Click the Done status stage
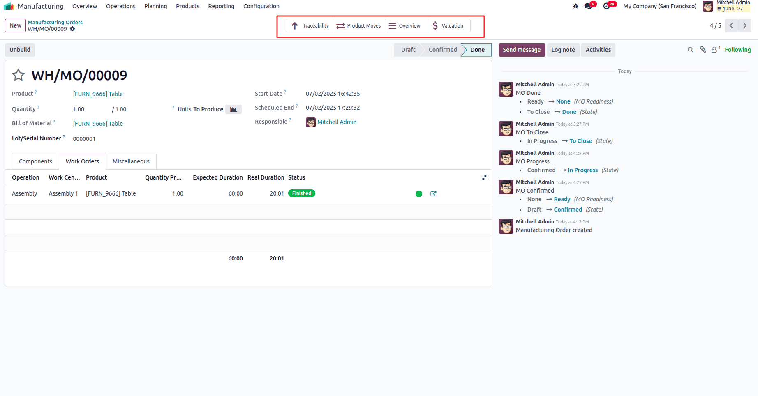This screenshot has width=758, height=396. click(477, 50)
